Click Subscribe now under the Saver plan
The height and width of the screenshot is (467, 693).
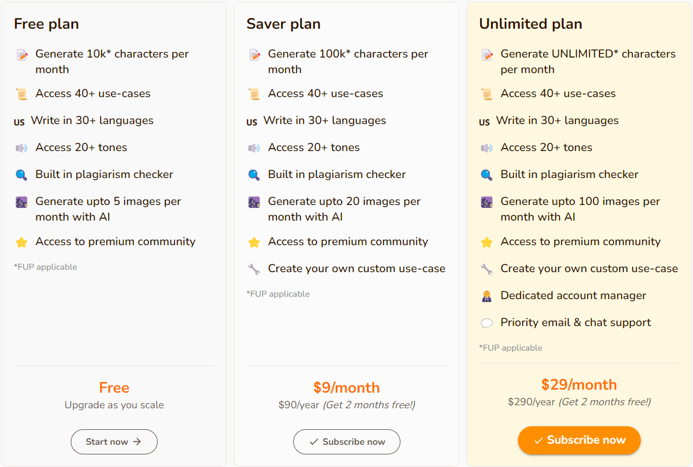click(x=346, y=441)
